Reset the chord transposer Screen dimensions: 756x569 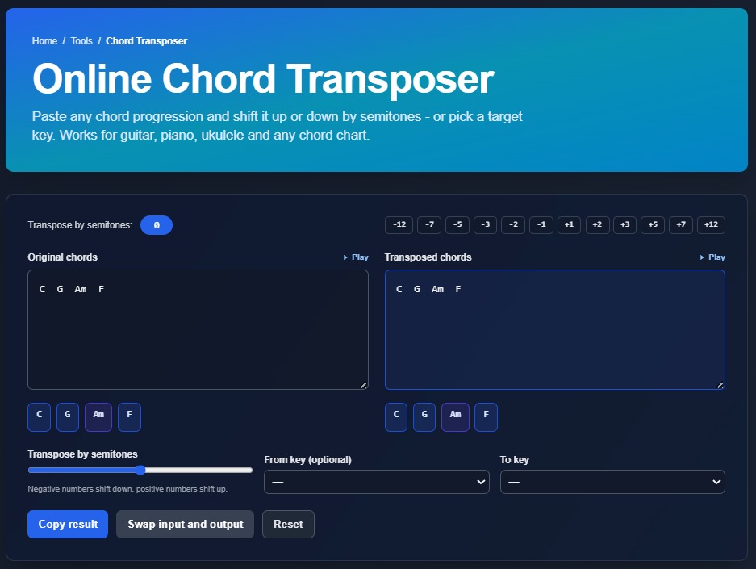[x=288, y=524]
